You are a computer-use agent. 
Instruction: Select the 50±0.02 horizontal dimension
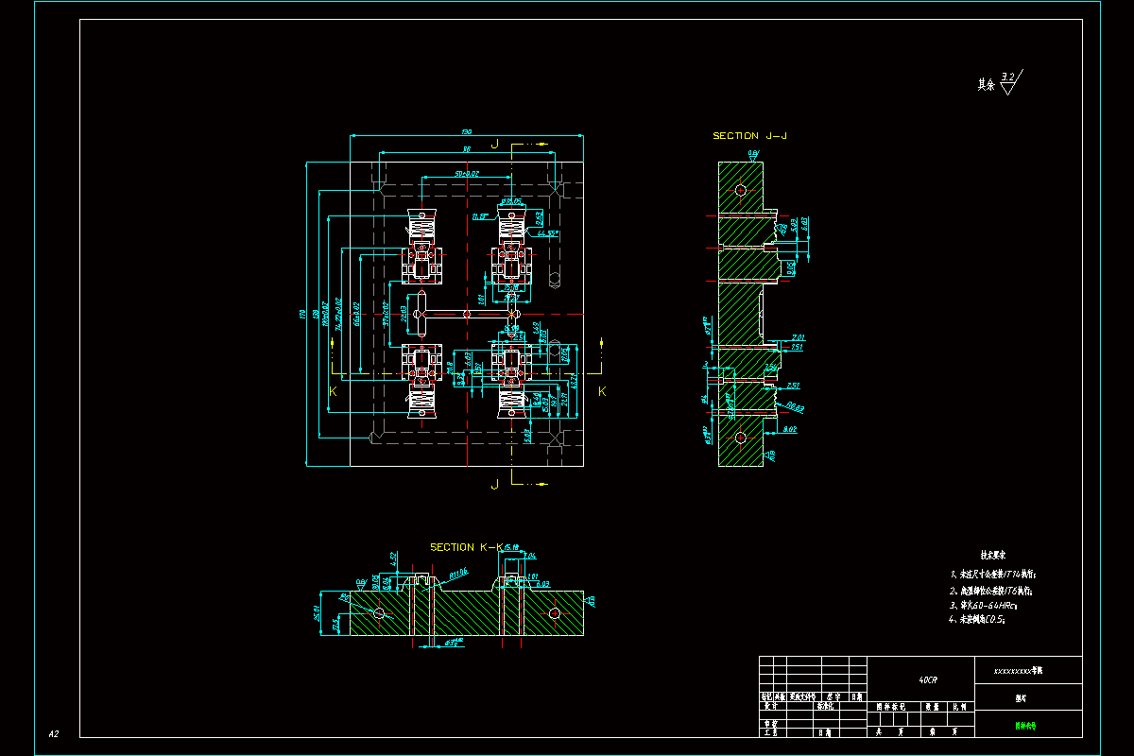[467, 174]
